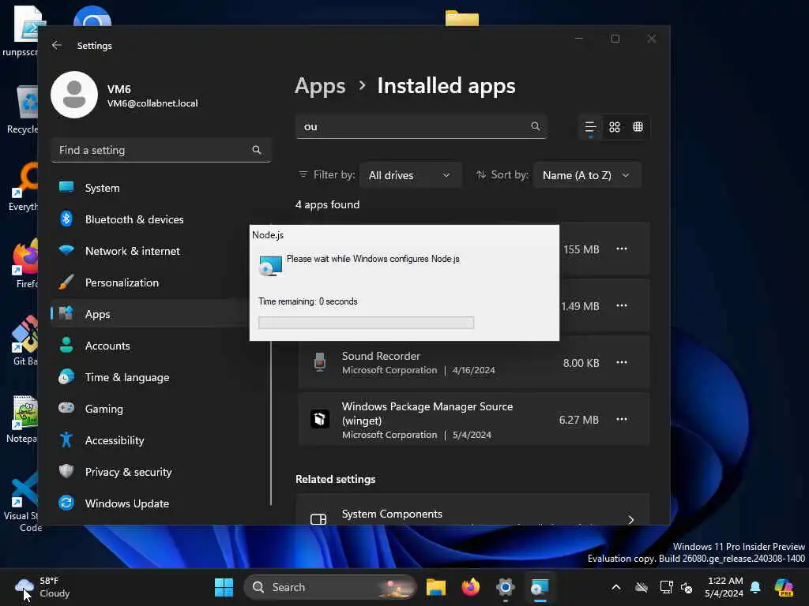Click the taskbar Search box

(x=329, y=587)
